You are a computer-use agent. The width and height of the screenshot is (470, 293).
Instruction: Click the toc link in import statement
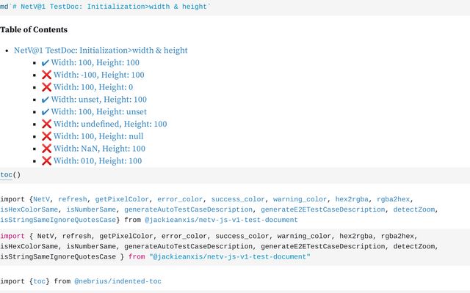(39, 281)
